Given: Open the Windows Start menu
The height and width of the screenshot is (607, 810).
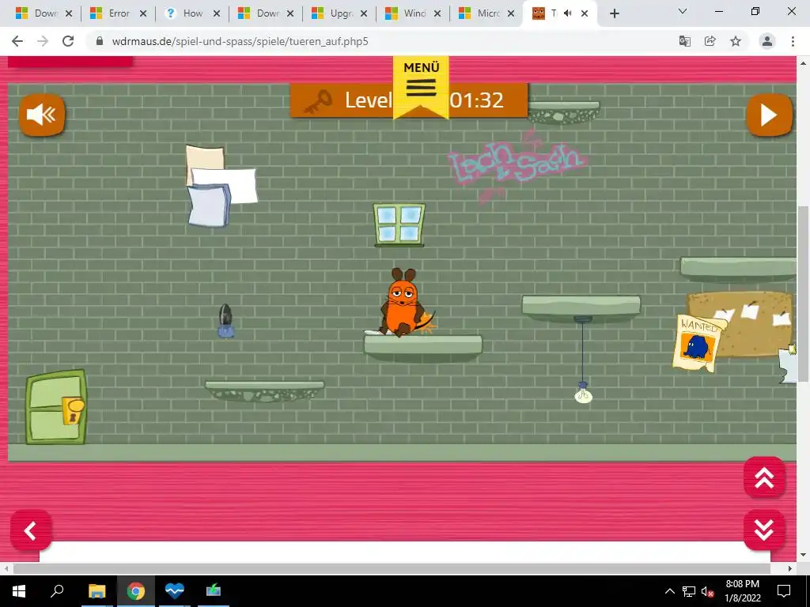Looking at the screenshot, I should coord(19,591).
